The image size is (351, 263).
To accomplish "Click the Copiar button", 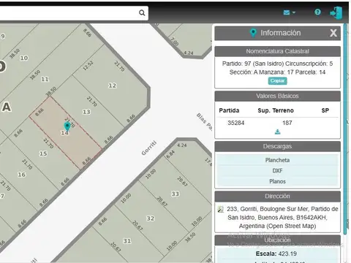I will [278, 81].
